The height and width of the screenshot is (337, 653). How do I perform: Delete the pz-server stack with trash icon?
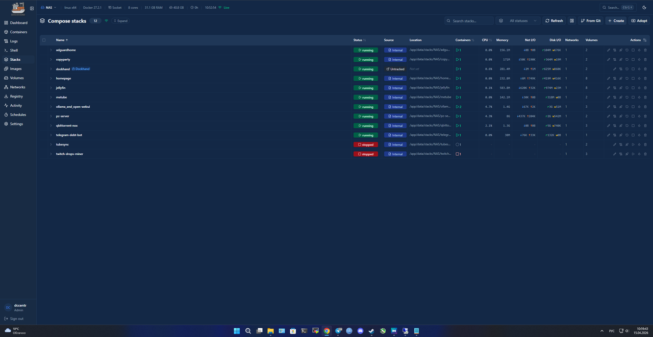click(645, 116)
